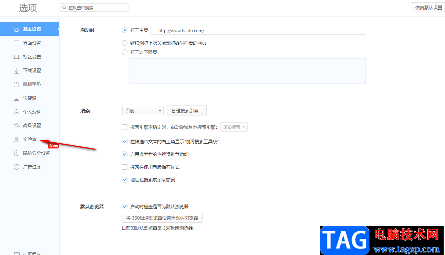Viewport: 445px width, 255px height.
Task: Open the 百度 search engine dropdown
Action: [143, 111]
